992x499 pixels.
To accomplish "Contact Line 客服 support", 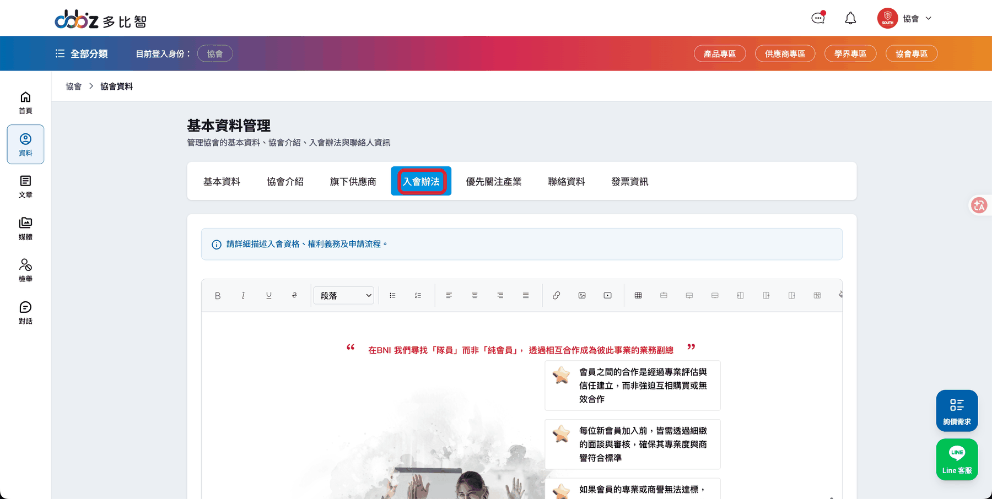I will click(x=957, y=459).
